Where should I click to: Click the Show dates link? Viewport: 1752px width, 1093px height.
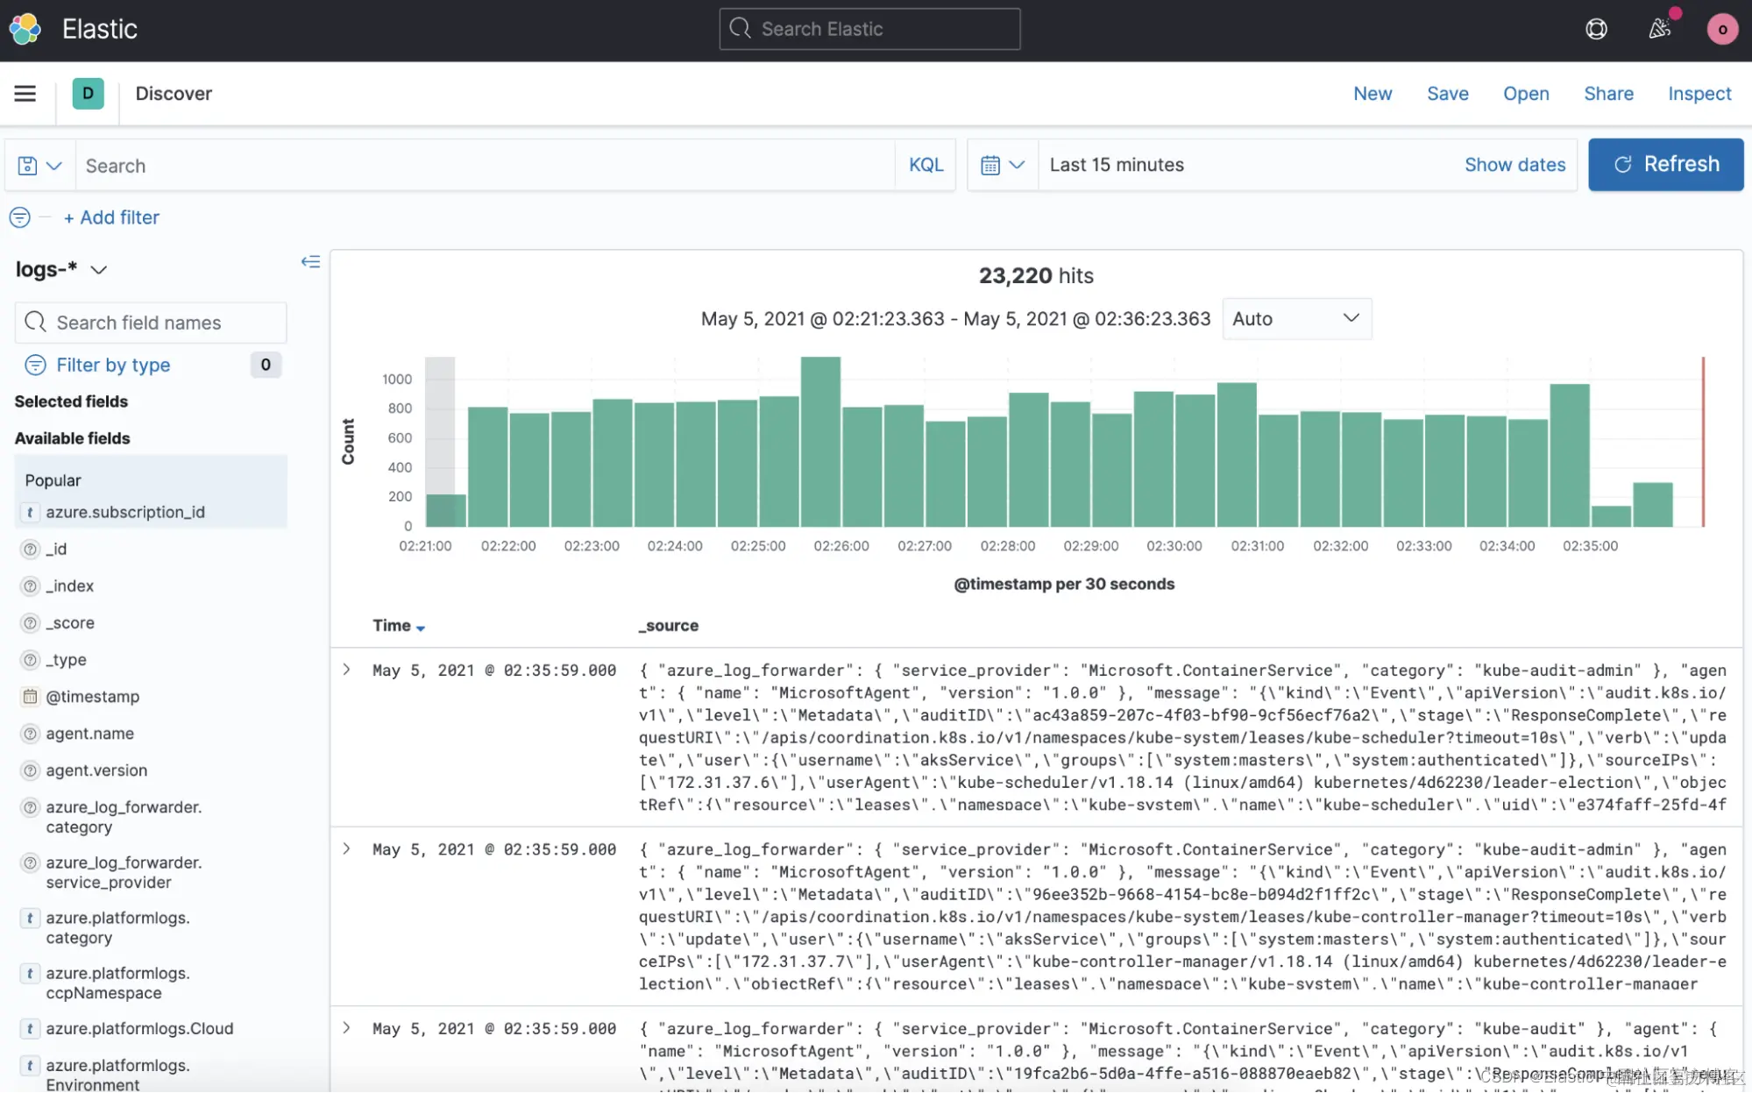1514,165
